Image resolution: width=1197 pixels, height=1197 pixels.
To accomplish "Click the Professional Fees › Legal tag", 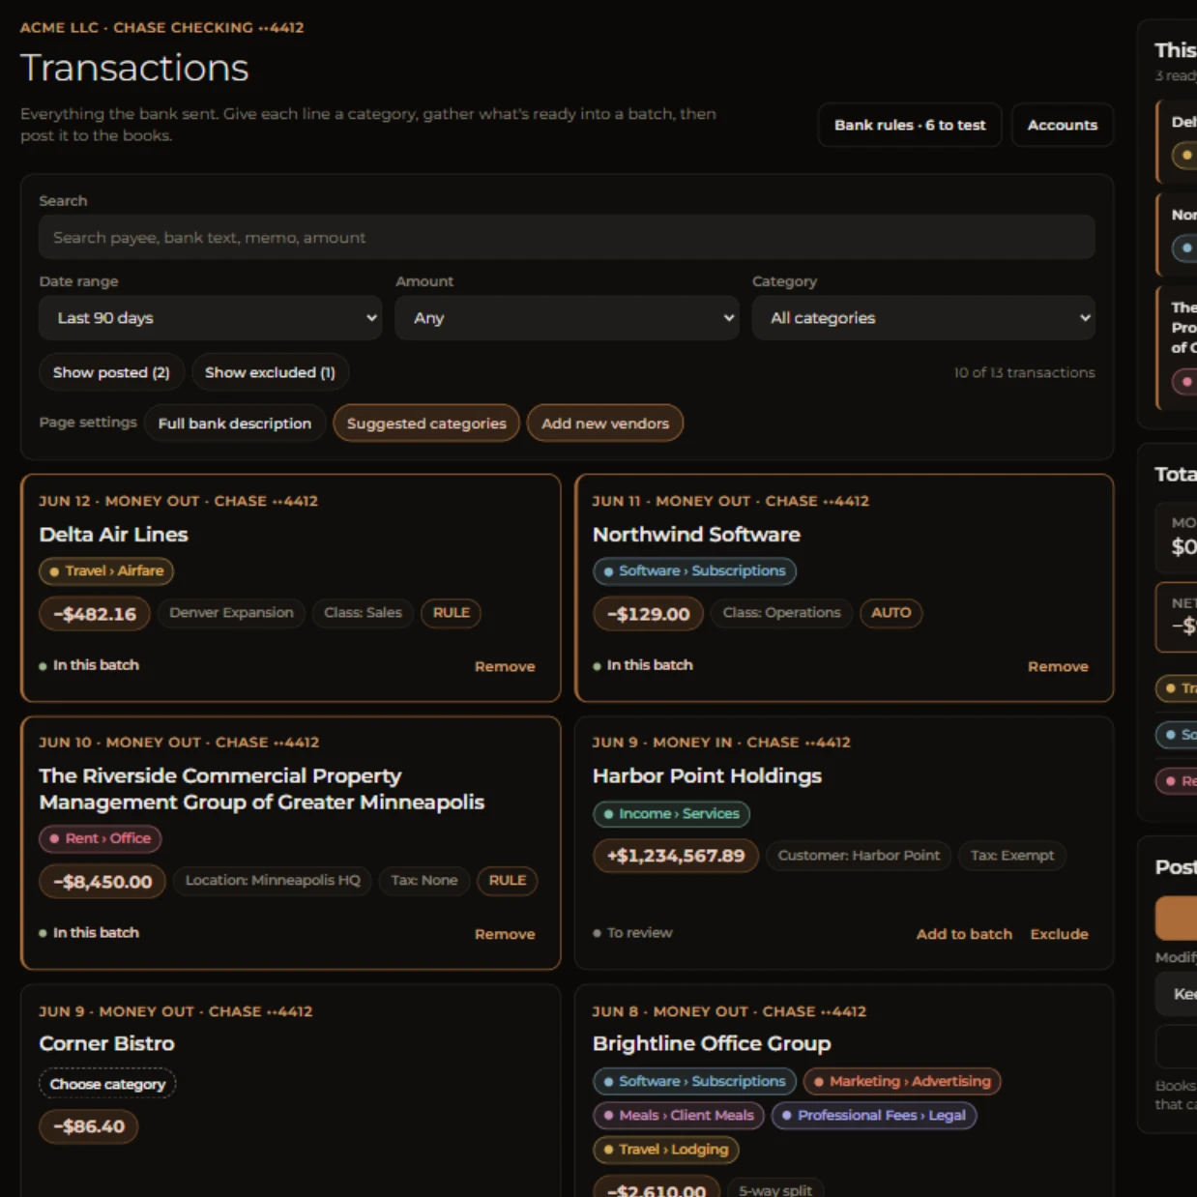I will (x=874, y=1115).
